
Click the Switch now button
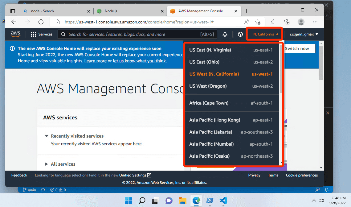pyautogui.click(x=297, y=48)
